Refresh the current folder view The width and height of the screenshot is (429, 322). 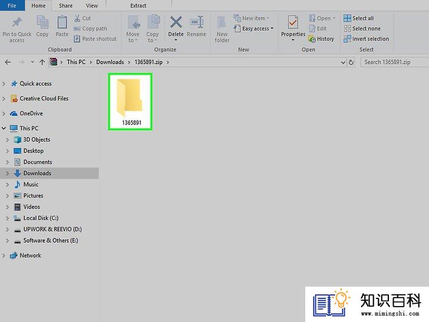[x=351, y=62]
